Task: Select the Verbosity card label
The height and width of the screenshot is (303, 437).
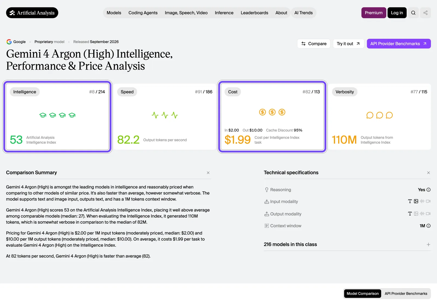Action: [x=345, y=92]
